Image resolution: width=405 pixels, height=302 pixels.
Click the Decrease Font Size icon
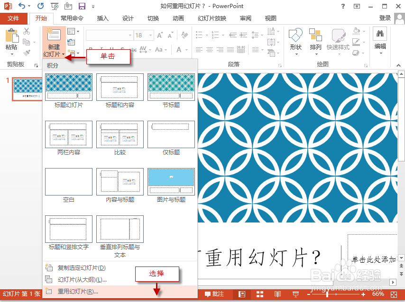(170, 36)
